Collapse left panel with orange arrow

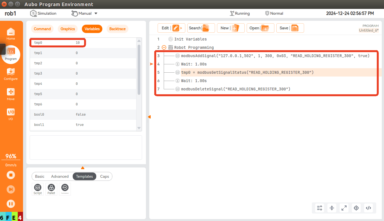tap(149, 117)
